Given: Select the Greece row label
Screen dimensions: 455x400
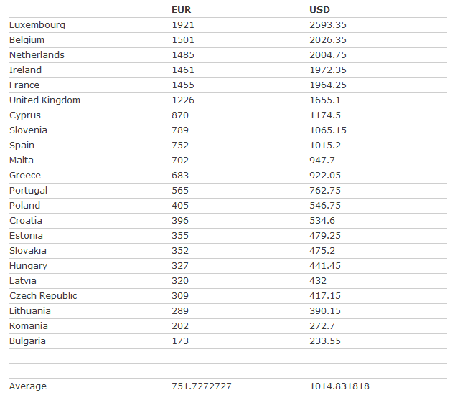Looking at the screenshot, I should pyautogui.click(x=25, y=176).
